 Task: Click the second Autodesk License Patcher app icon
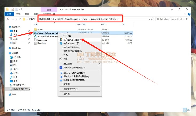point(36,36)
